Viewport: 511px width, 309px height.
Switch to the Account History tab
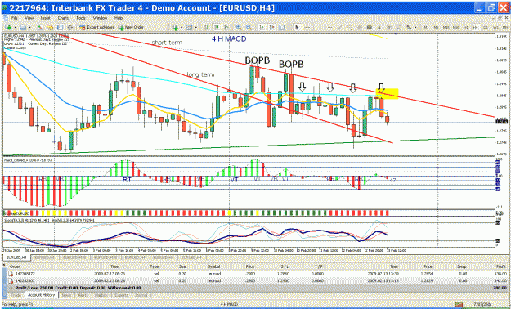tap(41, 295)
